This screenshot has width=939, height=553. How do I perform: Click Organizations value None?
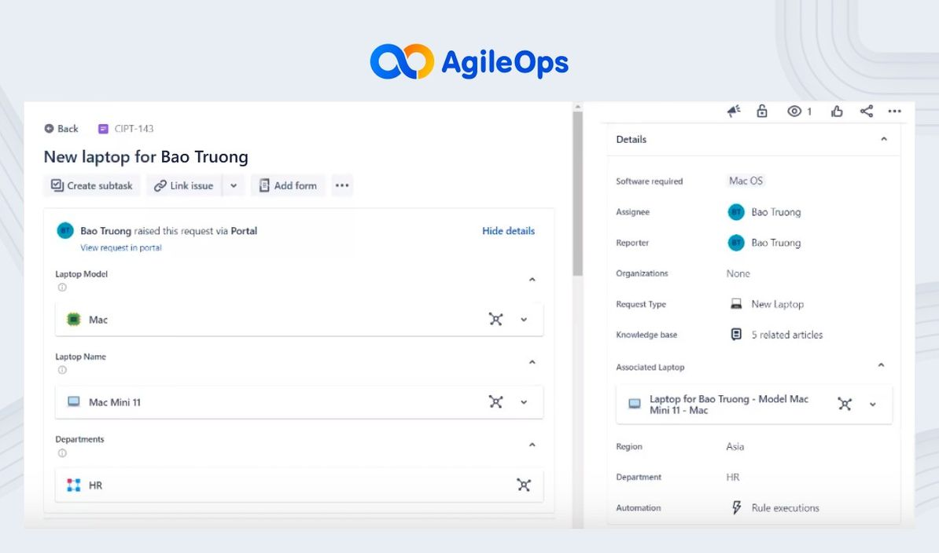click(738, 273)
